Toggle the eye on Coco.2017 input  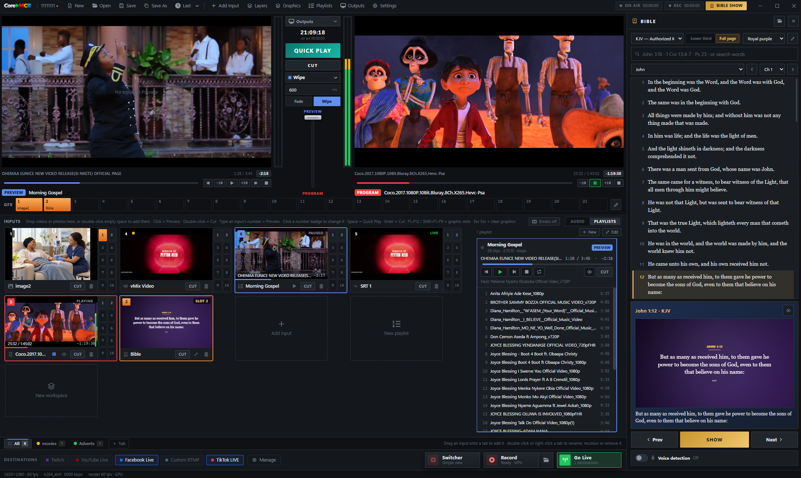click(64, 354)
